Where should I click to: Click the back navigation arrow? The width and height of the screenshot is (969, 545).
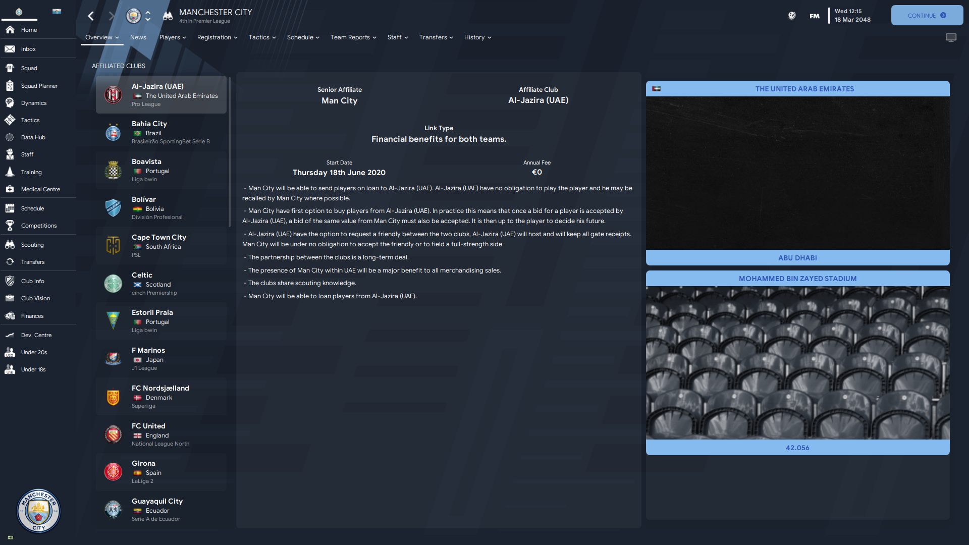coord(91,16)
